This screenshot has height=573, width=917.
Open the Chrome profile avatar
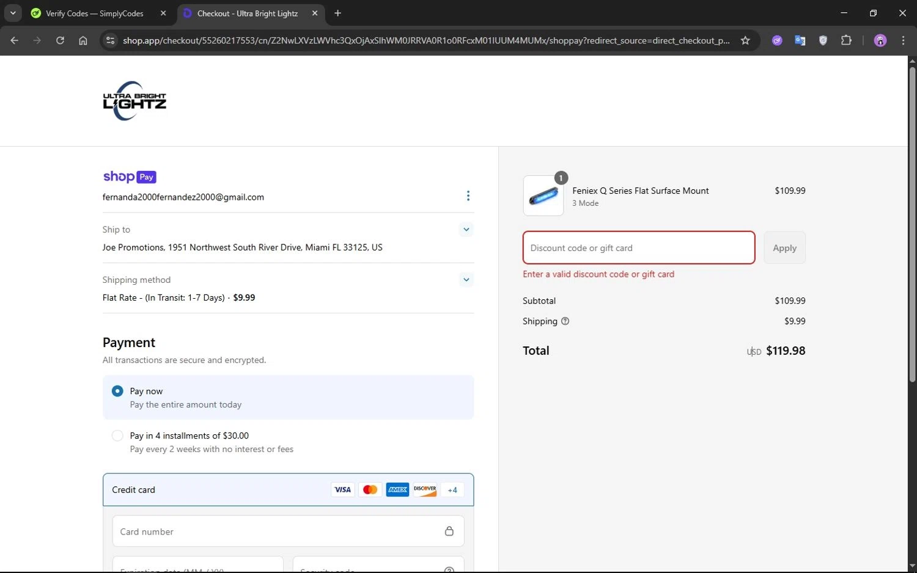[880, 40]
